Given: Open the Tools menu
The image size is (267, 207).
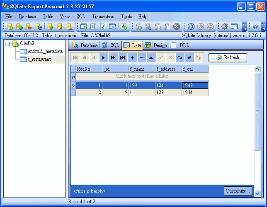Looking at the screenshot, I should (126, 17).
